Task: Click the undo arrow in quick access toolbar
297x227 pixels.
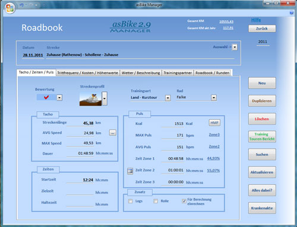Action: (21, 5)
